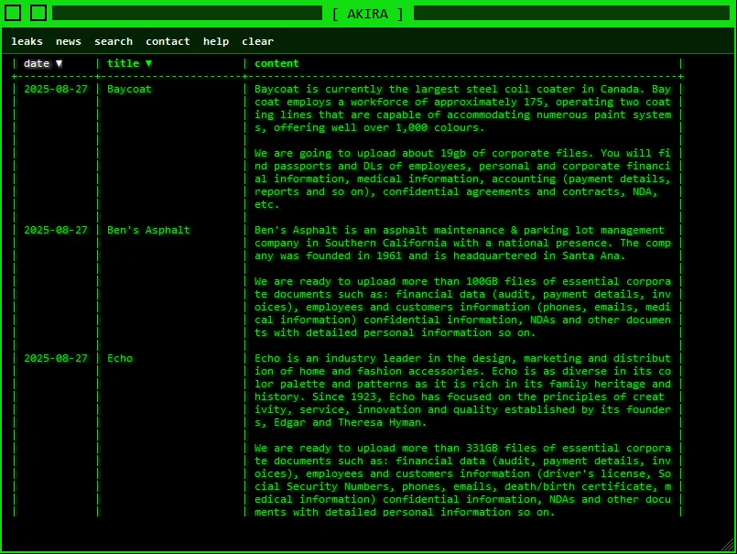Open the news menu command
Image resolution: width=737 pixels, height=554 pixels.
click(x=69, y=41)
